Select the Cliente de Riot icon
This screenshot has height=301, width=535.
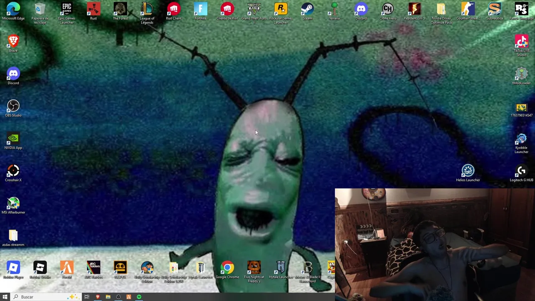(227, 12)
